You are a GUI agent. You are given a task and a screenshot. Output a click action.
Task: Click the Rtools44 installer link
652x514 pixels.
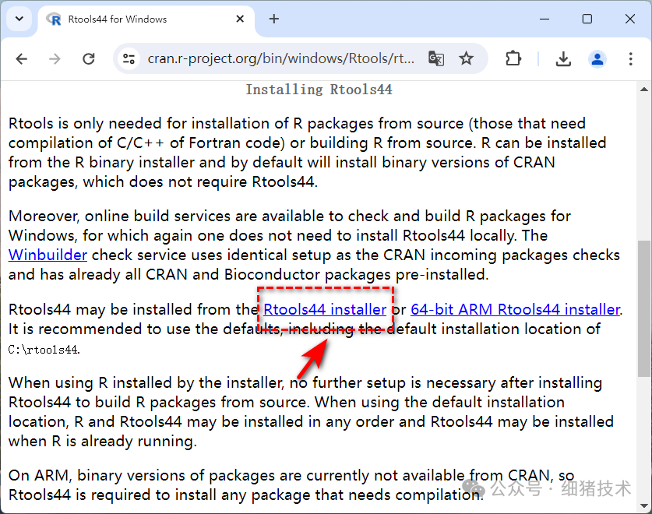[325, 309]
